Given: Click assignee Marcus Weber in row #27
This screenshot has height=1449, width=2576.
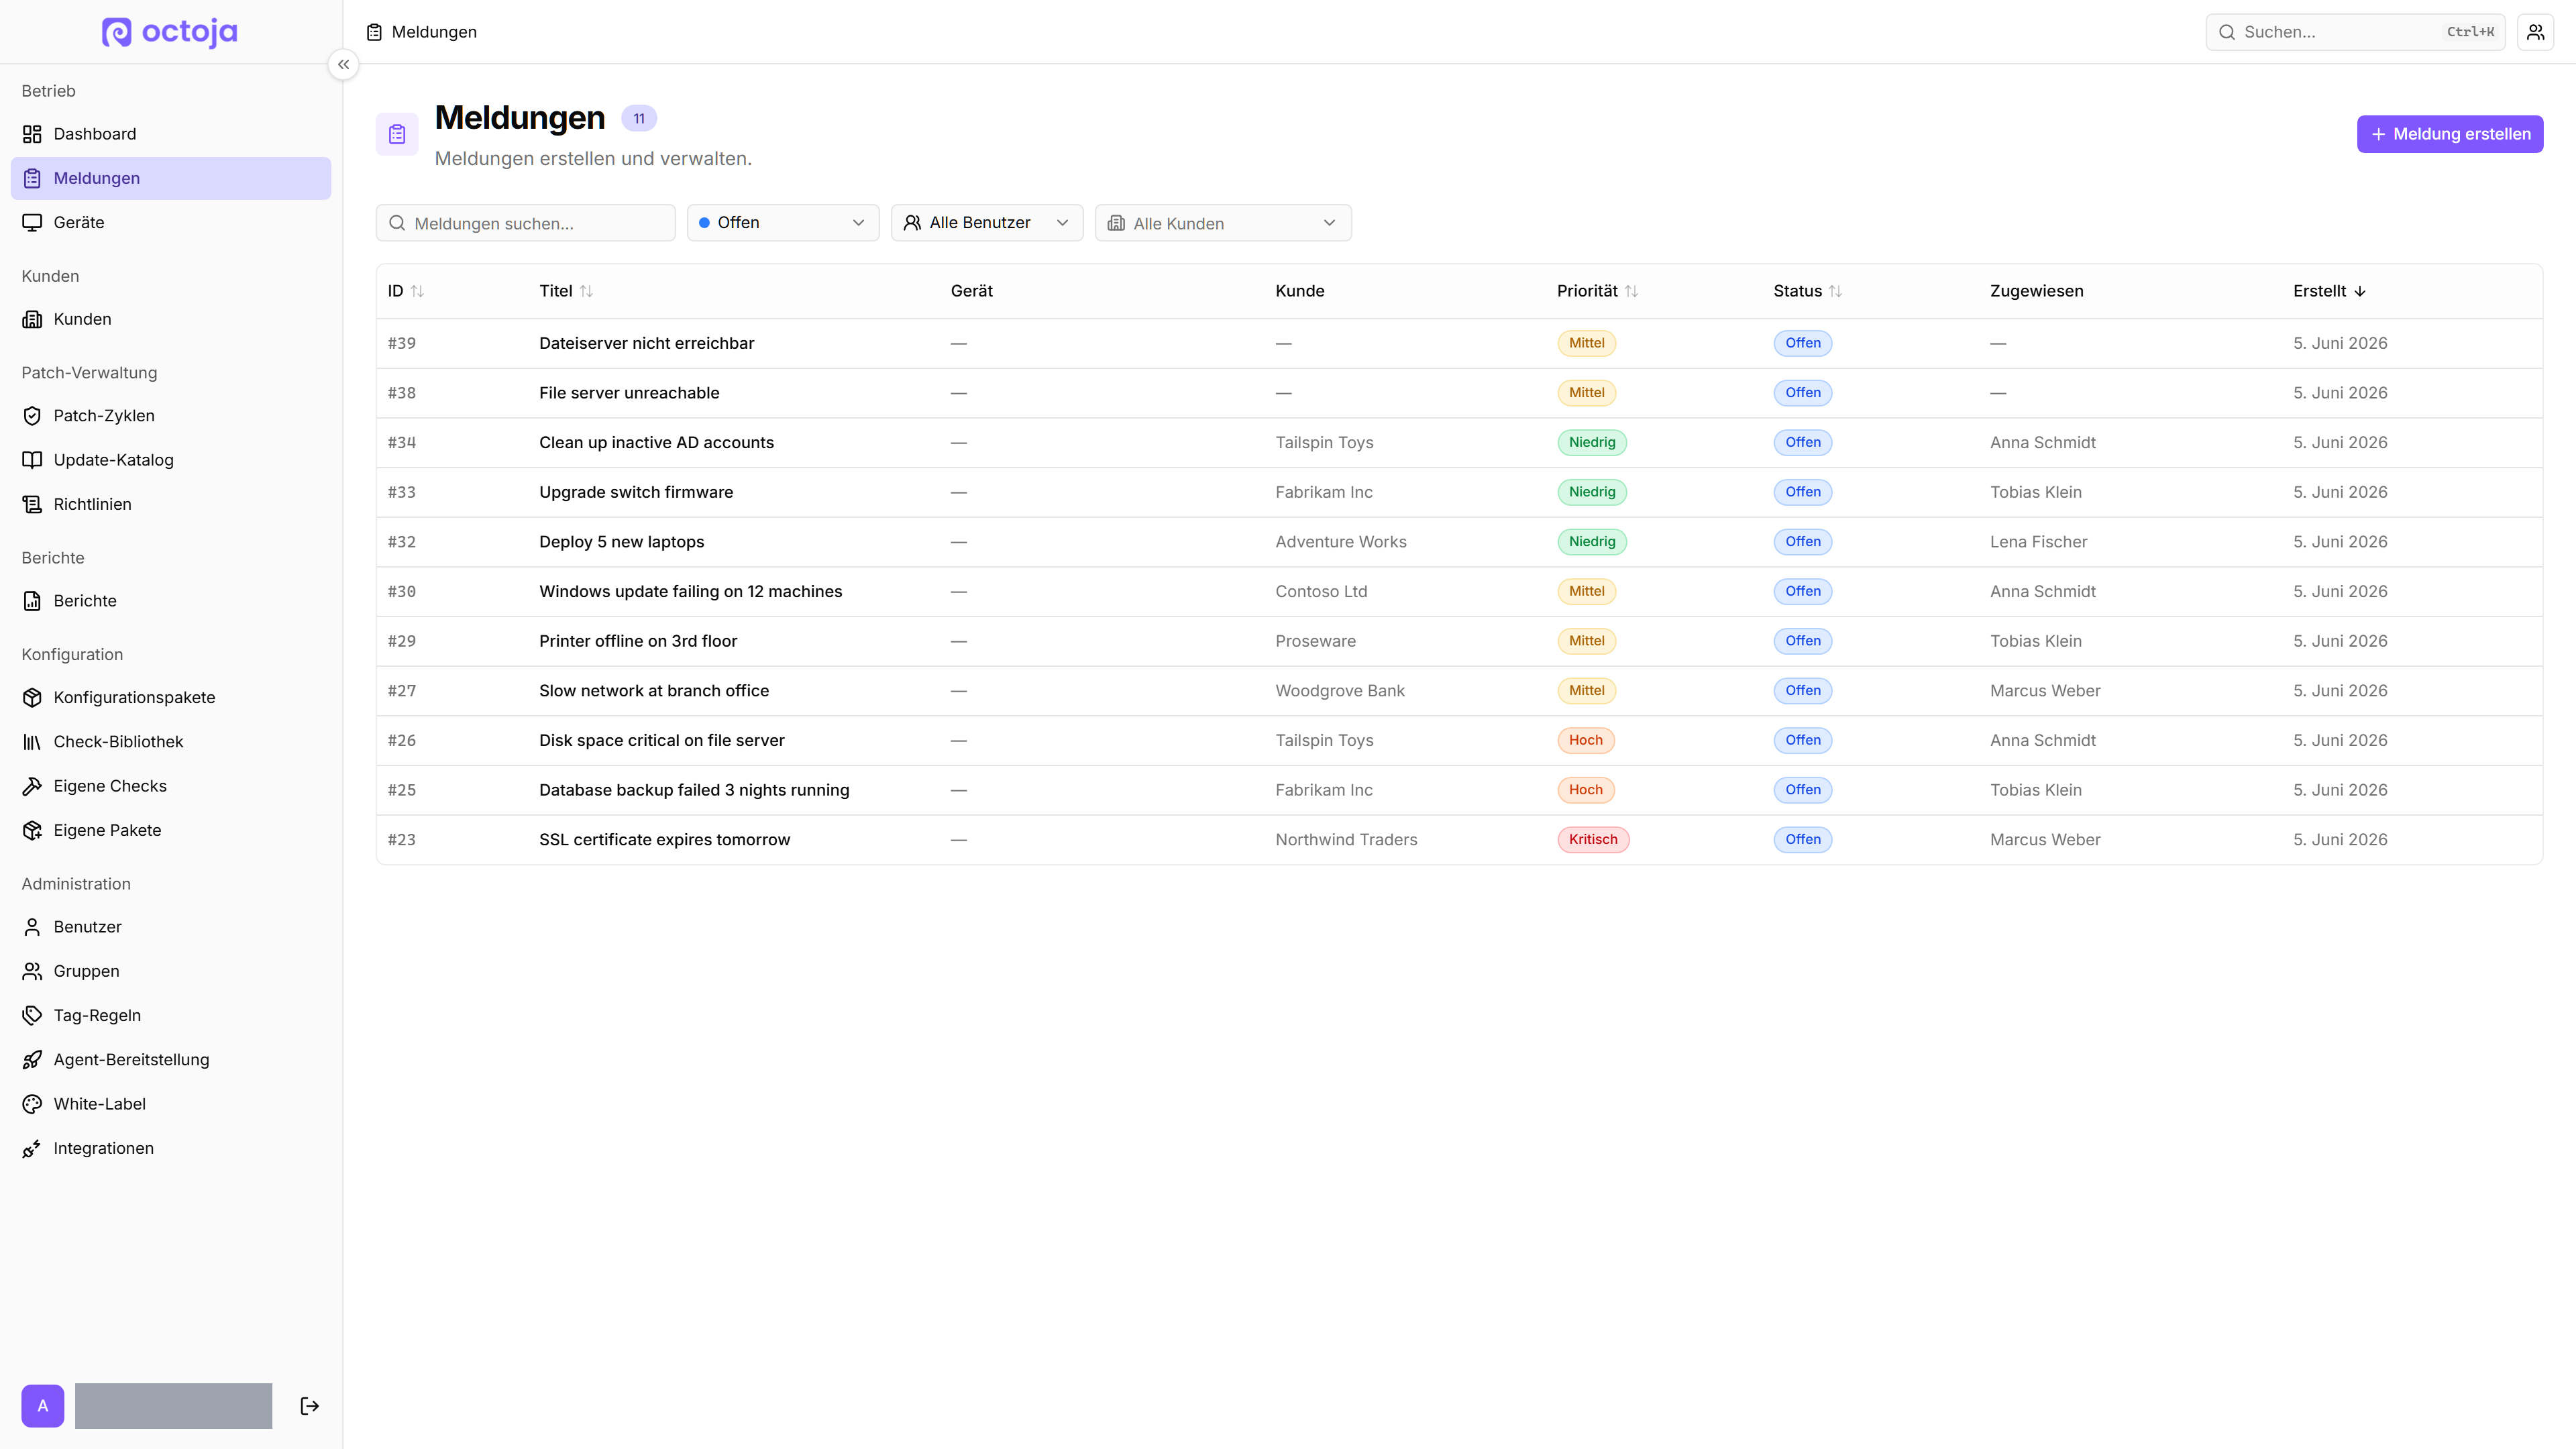Looking at the screenshot, I should coord(2044,691).
